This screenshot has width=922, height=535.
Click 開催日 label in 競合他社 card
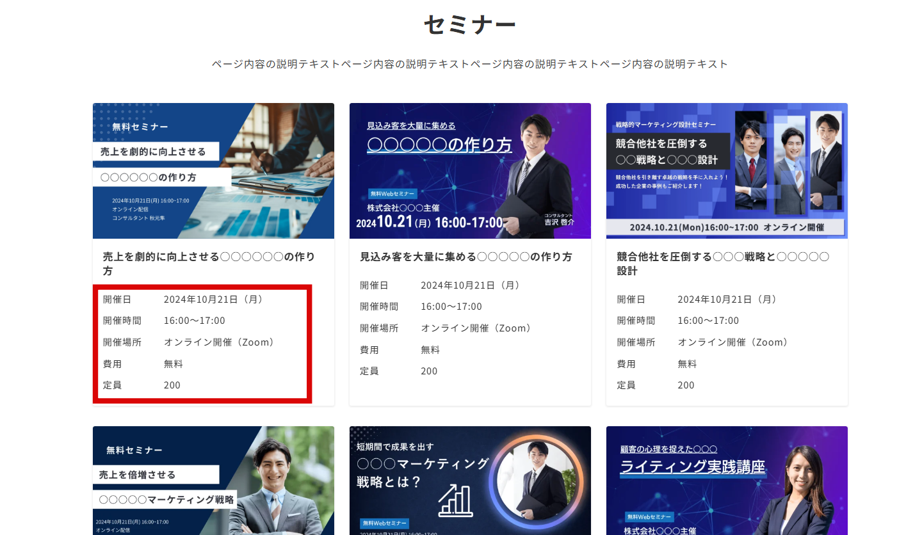pos(631,299)
